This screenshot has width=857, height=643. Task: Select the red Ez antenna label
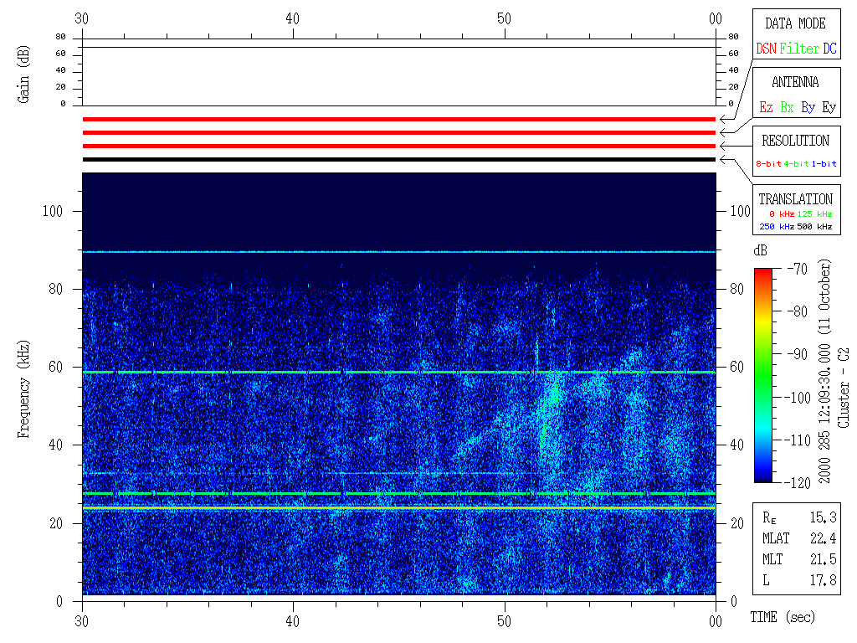click(x=766, y=108)
